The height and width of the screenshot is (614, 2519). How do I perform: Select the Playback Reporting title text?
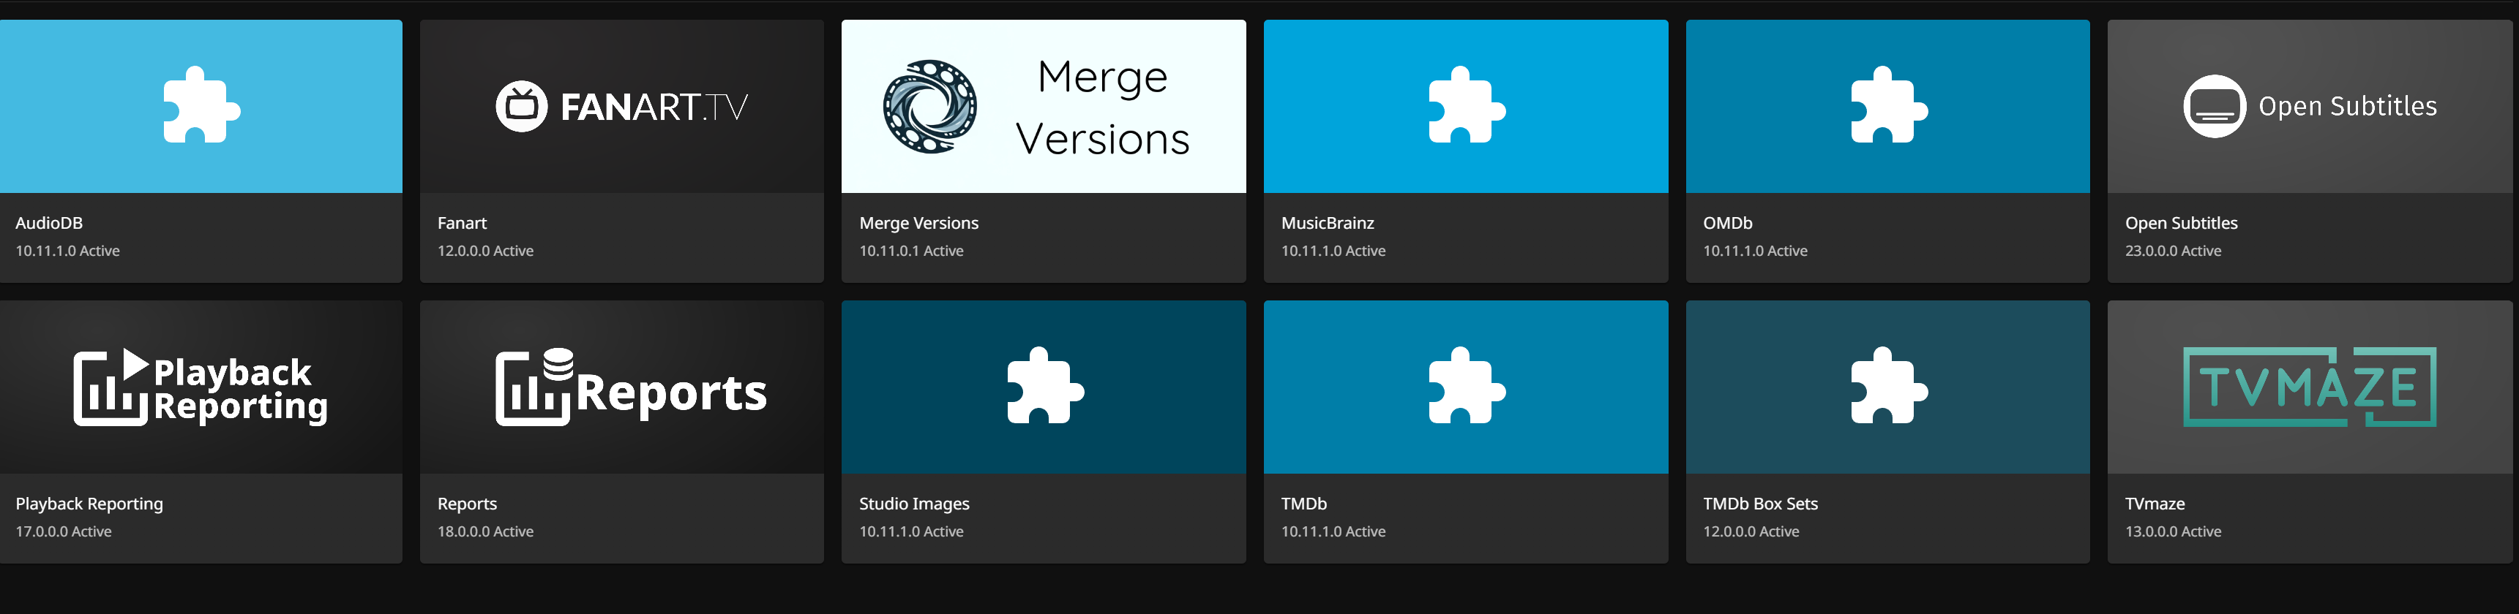[89, 504]
